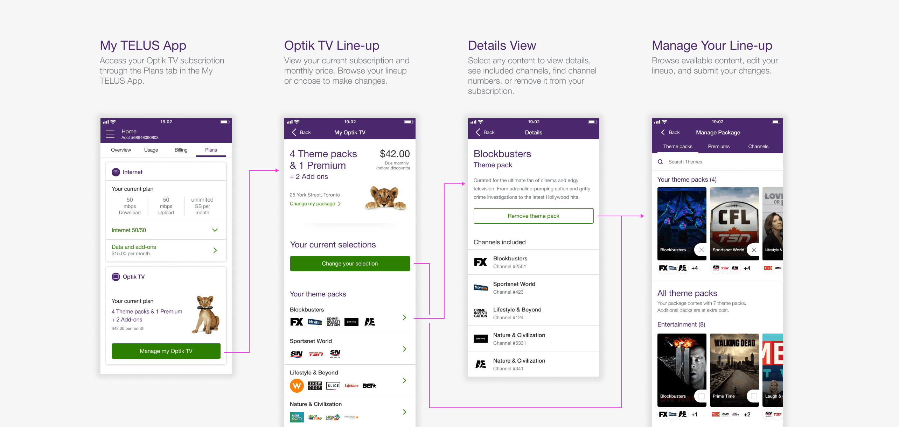Expand Sportsnet World theme pack row
The width and height of the screenshot is (899, 427).
tap(404, 349)
